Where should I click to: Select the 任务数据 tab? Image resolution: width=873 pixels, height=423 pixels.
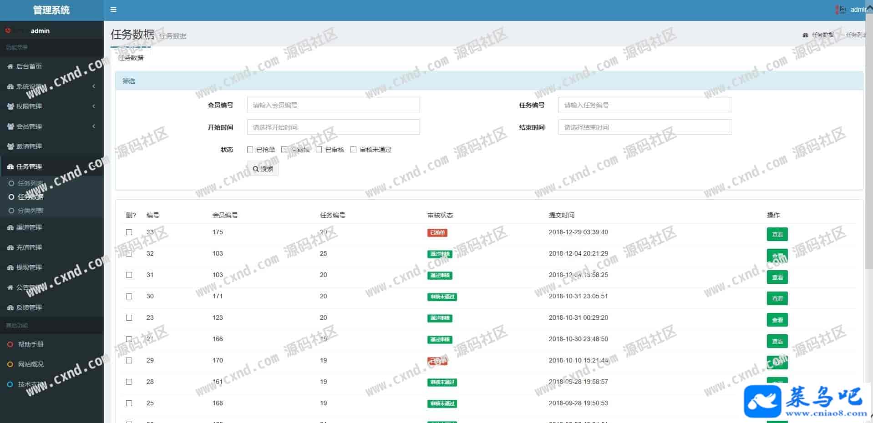tap(131, 58)
